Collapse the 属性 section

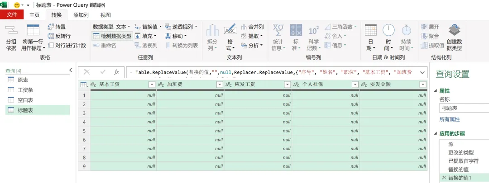coord(436,91)
